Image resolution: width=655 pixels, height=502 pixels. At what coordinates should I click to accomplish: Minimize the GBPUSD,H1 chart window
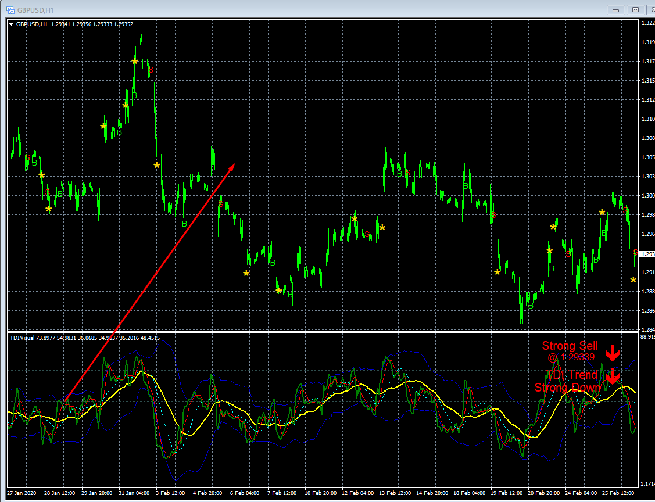[615, 10]
